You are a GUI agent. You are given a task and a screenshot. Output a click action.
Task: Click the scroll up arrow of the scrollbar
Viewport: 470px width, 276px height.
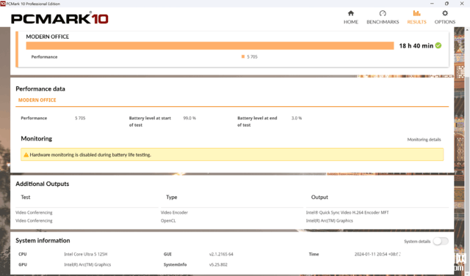(x=467, y=30)
